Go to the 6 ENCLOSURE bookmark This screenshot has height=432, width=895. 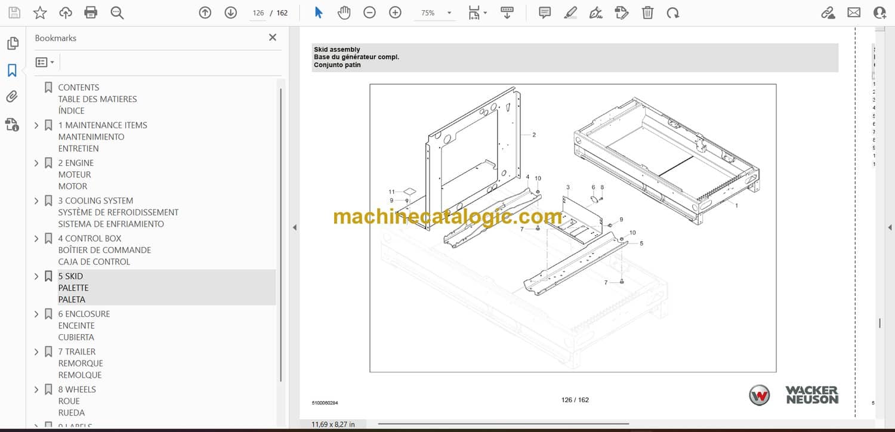84,325
